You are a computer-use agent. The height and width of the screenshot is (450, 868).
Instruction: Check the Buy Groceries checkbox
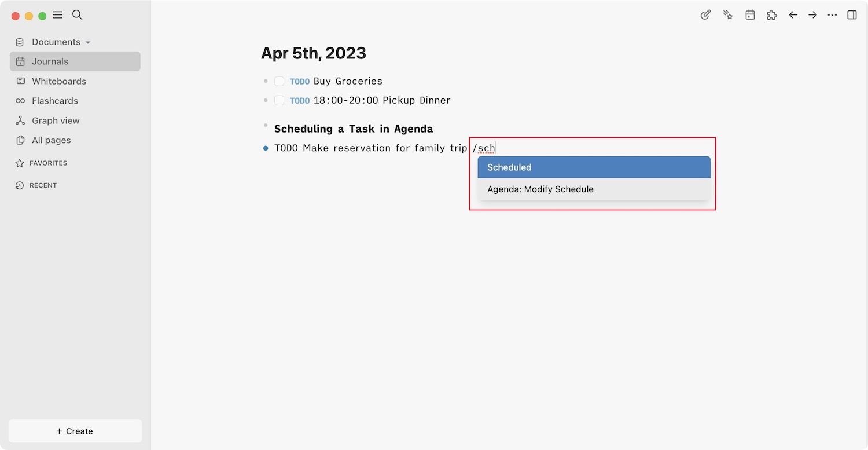(x=279, y=81)
